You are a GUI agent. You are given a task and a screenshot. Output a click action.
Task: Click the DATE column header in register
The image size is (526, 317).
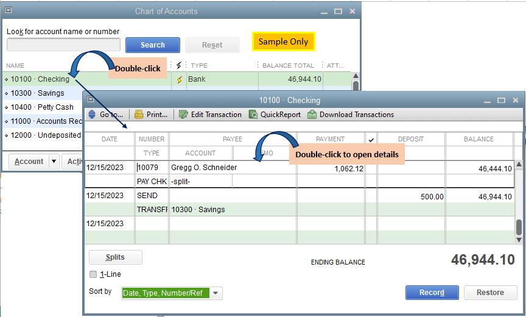tap(110, 140)
